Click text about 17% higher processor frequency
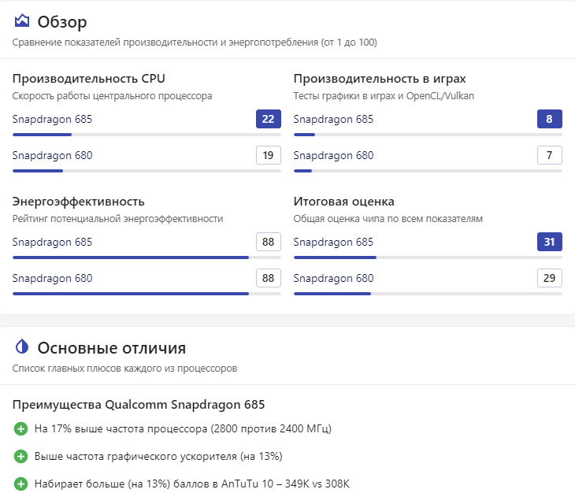The width and height of the screenshot is (575, 504). (x=183, y=428)
